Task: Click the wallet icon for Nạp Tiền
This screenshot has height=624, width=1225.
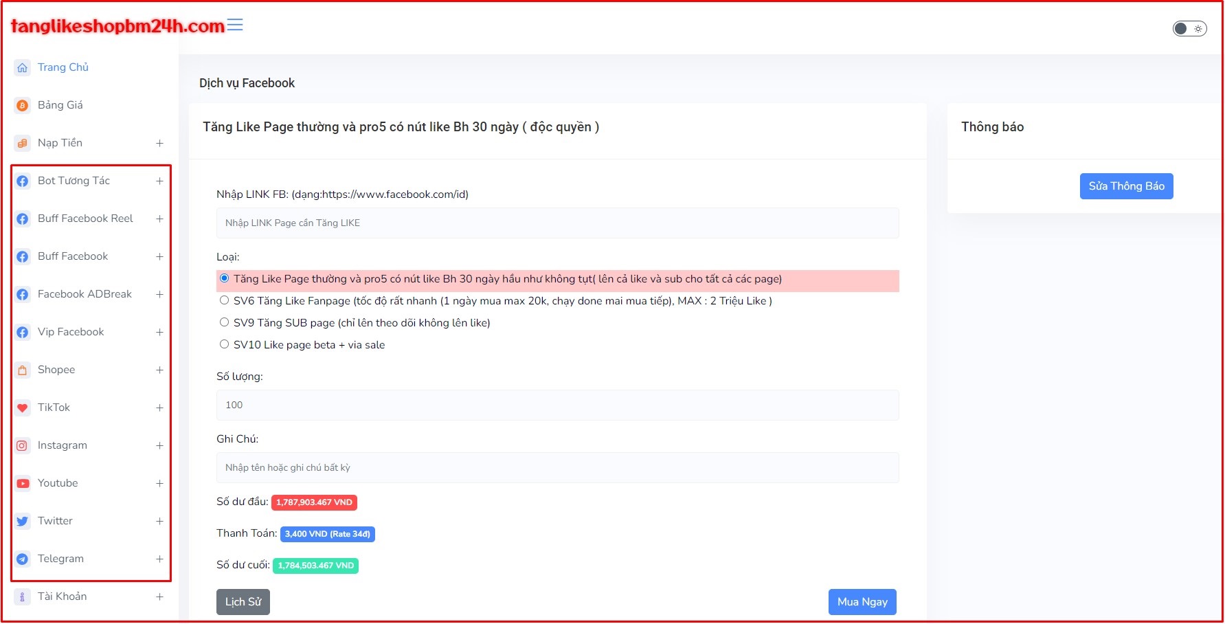Action: coord(23,143)
